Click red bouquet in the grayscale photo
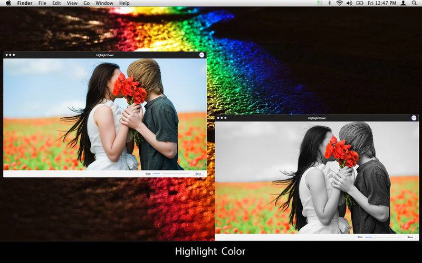 click(x=341, y=152)
